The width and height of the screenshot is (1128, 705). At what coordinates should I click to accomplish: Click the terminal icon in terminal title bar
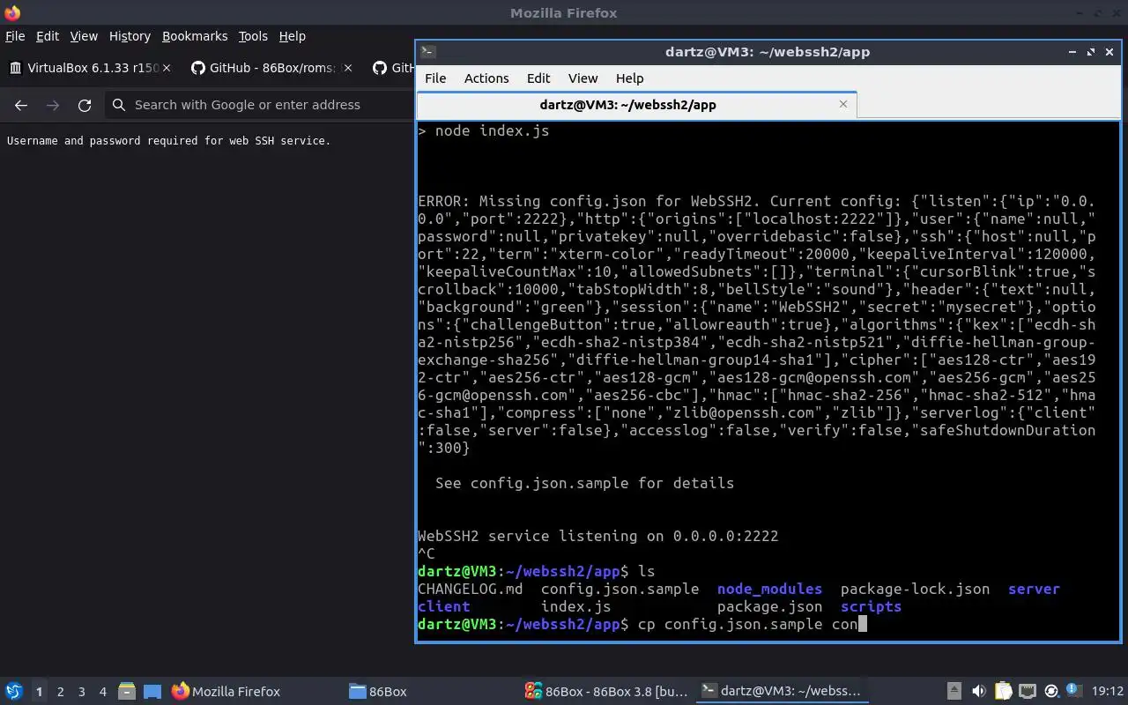tap(427, 52)
